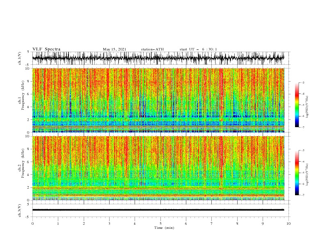
Task: Click the "-5" tick on ch.1 color bar
Action: [x=303, y=105]
